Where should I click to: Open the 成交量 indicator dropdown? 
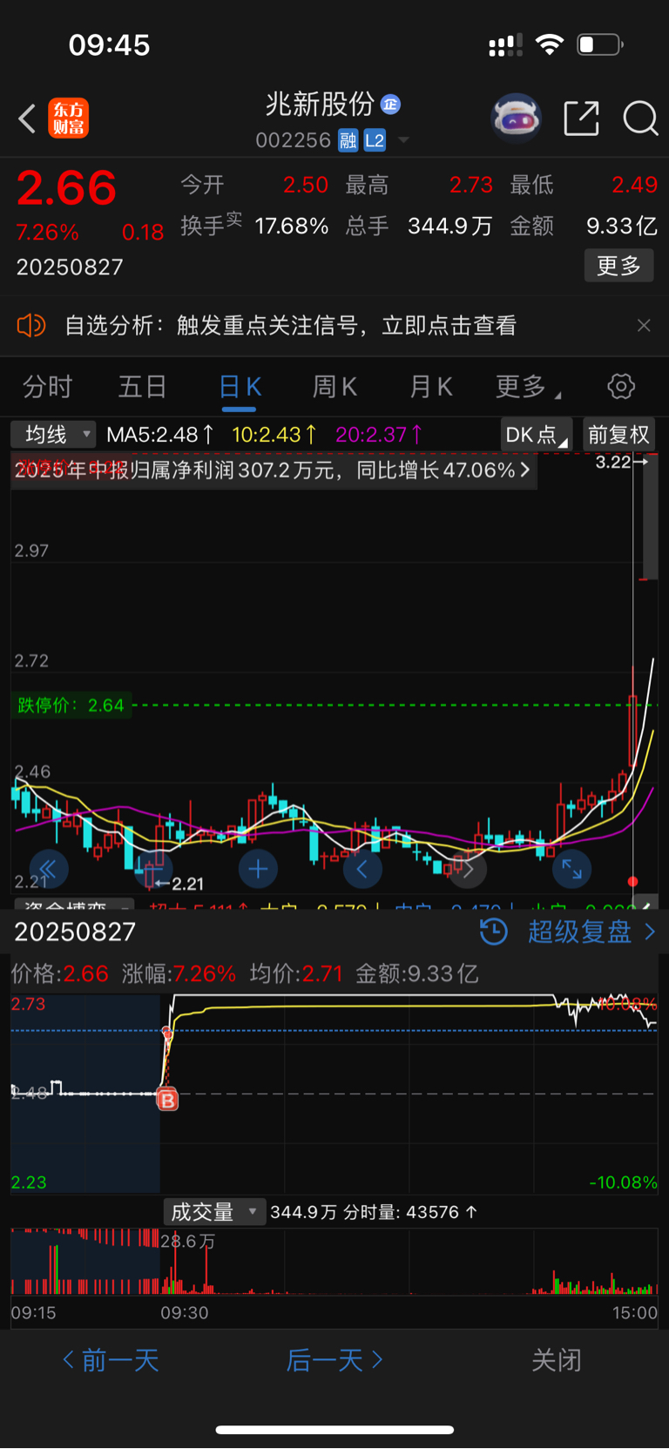tap(214, 1212)
